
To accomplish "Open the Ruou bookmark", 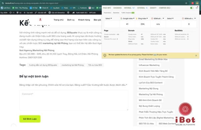I will click(65, 8).
